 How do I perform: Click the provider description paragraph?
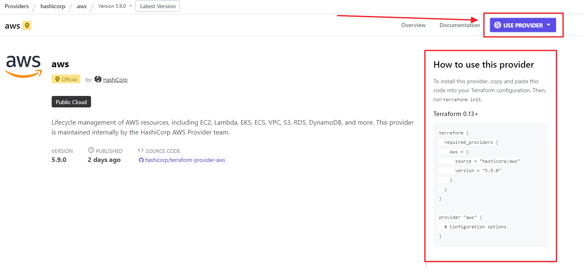click(x=233, y=127)
